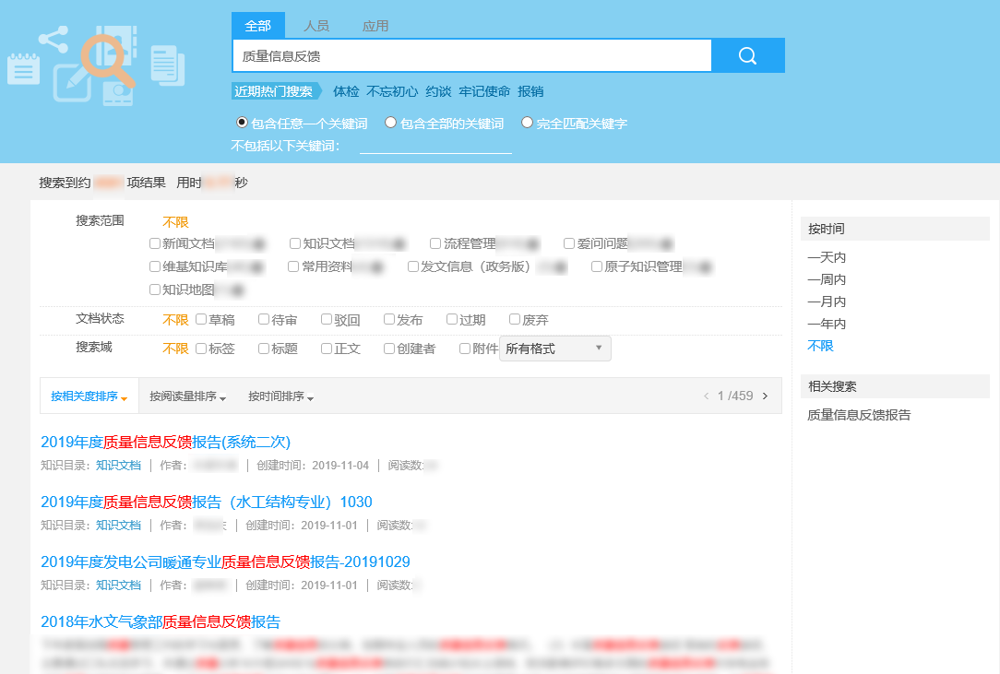Check the 原子知识管理 checkbox

click(x=596, y=266)
